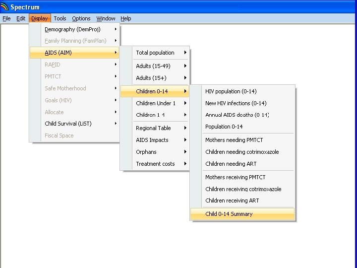
Task: Open the Options menu
Action: click(81, 18)
